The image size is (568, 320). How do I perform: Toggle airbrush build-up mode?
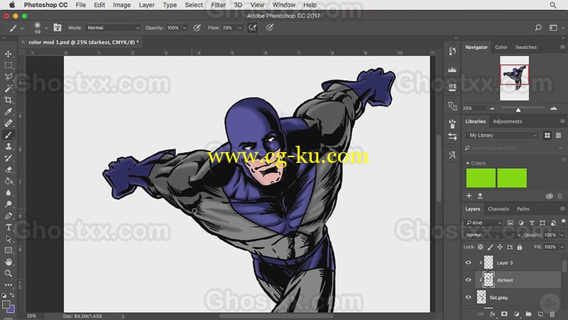[253, 28]
